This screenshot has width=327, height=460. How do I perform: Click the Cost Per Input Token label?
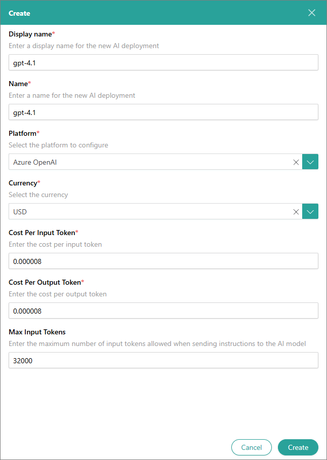pyautogui.click(x=42, y=233)
